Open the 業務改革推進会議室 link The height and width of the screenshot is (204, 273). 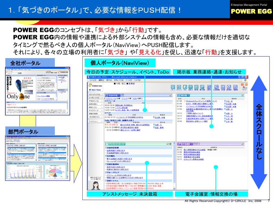pos(192,152)
